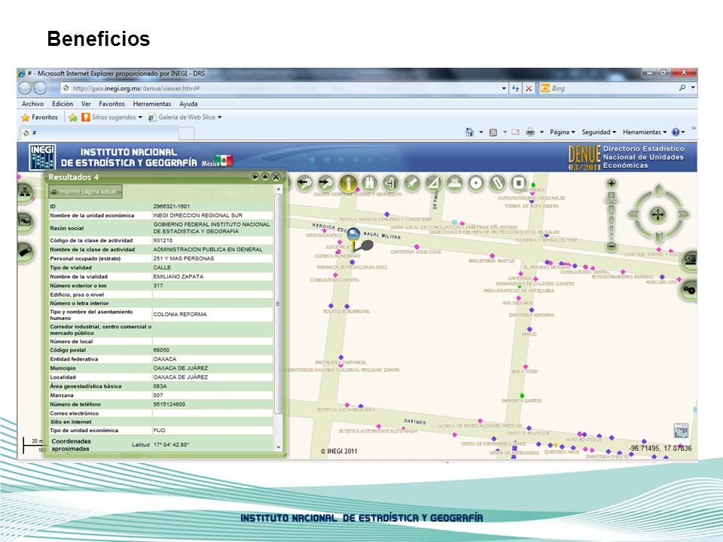723x542 pixels.
Task: Open the hierarchy tree side button
Action: (x=25, y=192)
